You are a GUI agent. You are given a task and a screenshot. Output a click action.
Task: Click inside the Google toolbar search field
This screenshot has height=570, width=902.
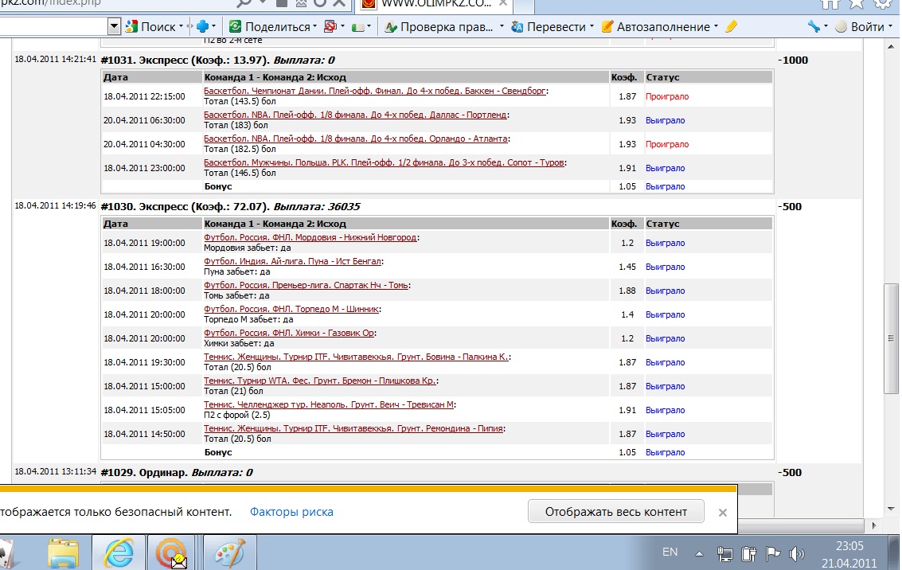[x=53, y=26]
